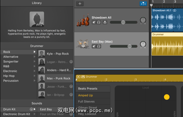Mute the East Bay (Max) track

click(x=94, y=46)
